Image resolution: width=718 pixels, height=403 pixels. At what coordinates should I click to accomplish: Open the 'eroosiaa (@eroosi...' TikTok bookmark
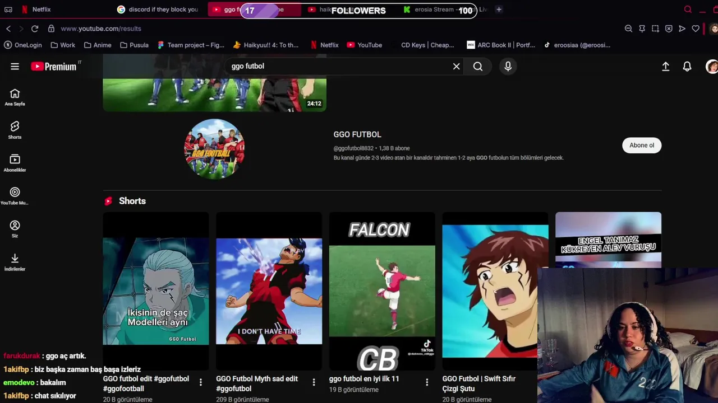pyautogui.click(x=577, y=45)
